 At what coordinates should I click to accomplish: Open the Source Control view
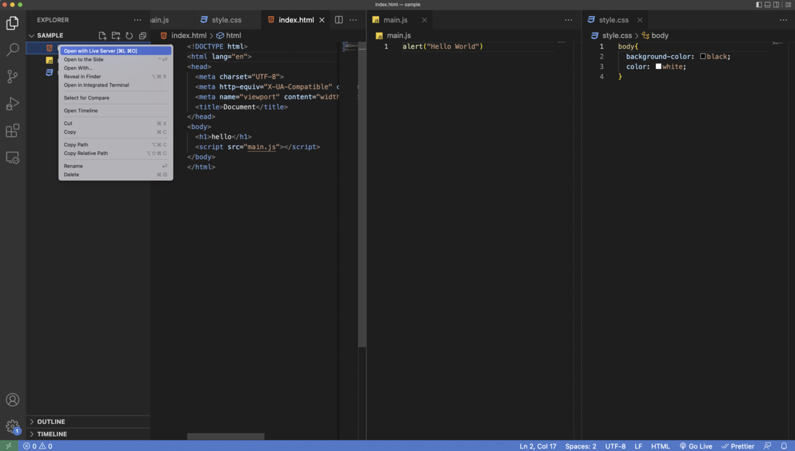pos(13,77)
